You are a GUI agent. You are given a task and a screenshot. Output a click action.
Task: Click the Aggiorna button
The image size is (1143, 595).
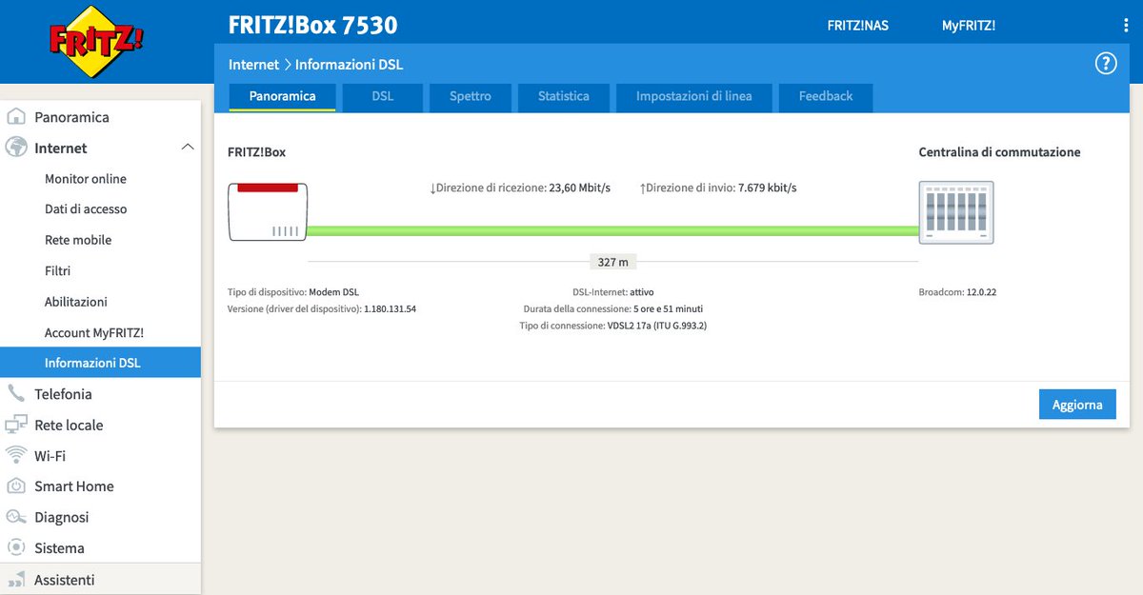point(1077,405)
